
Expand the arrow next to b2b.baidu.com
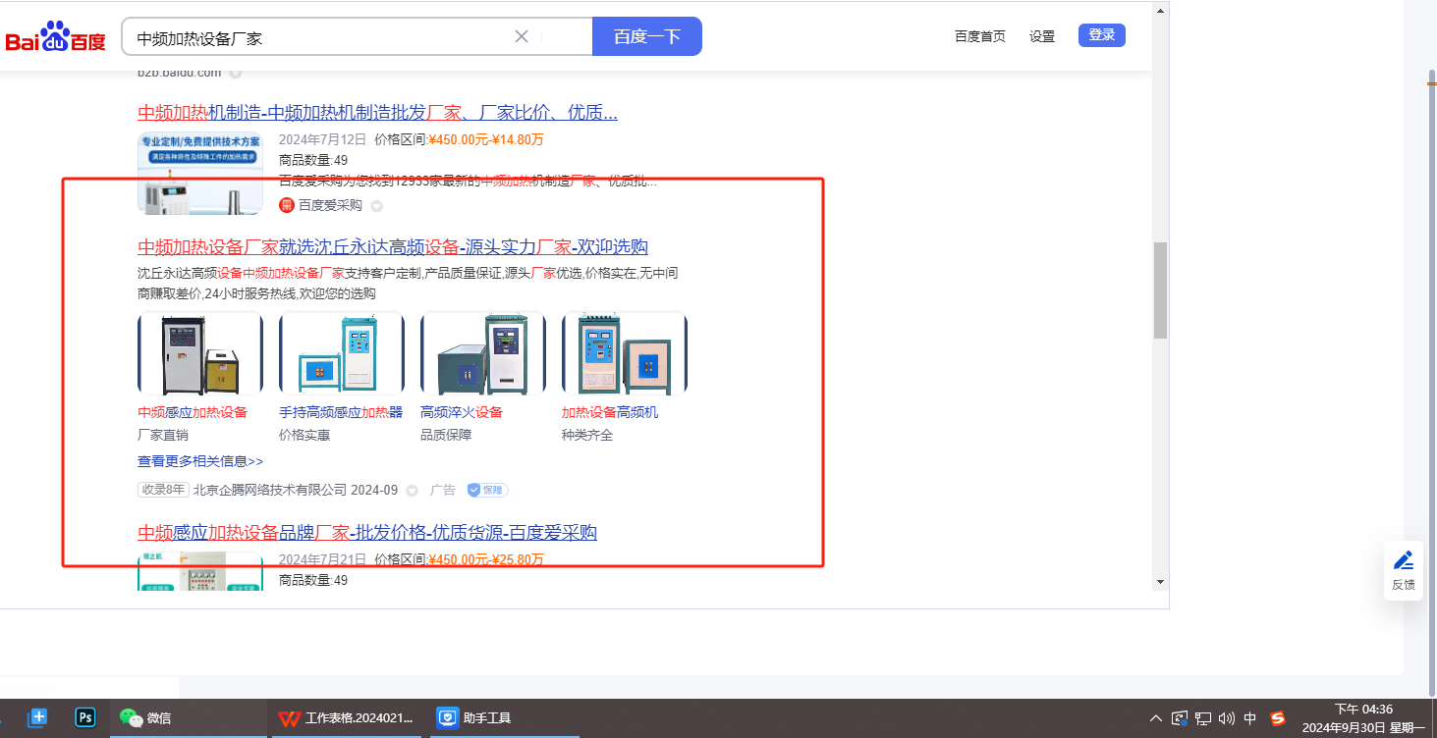click(236, 73)
